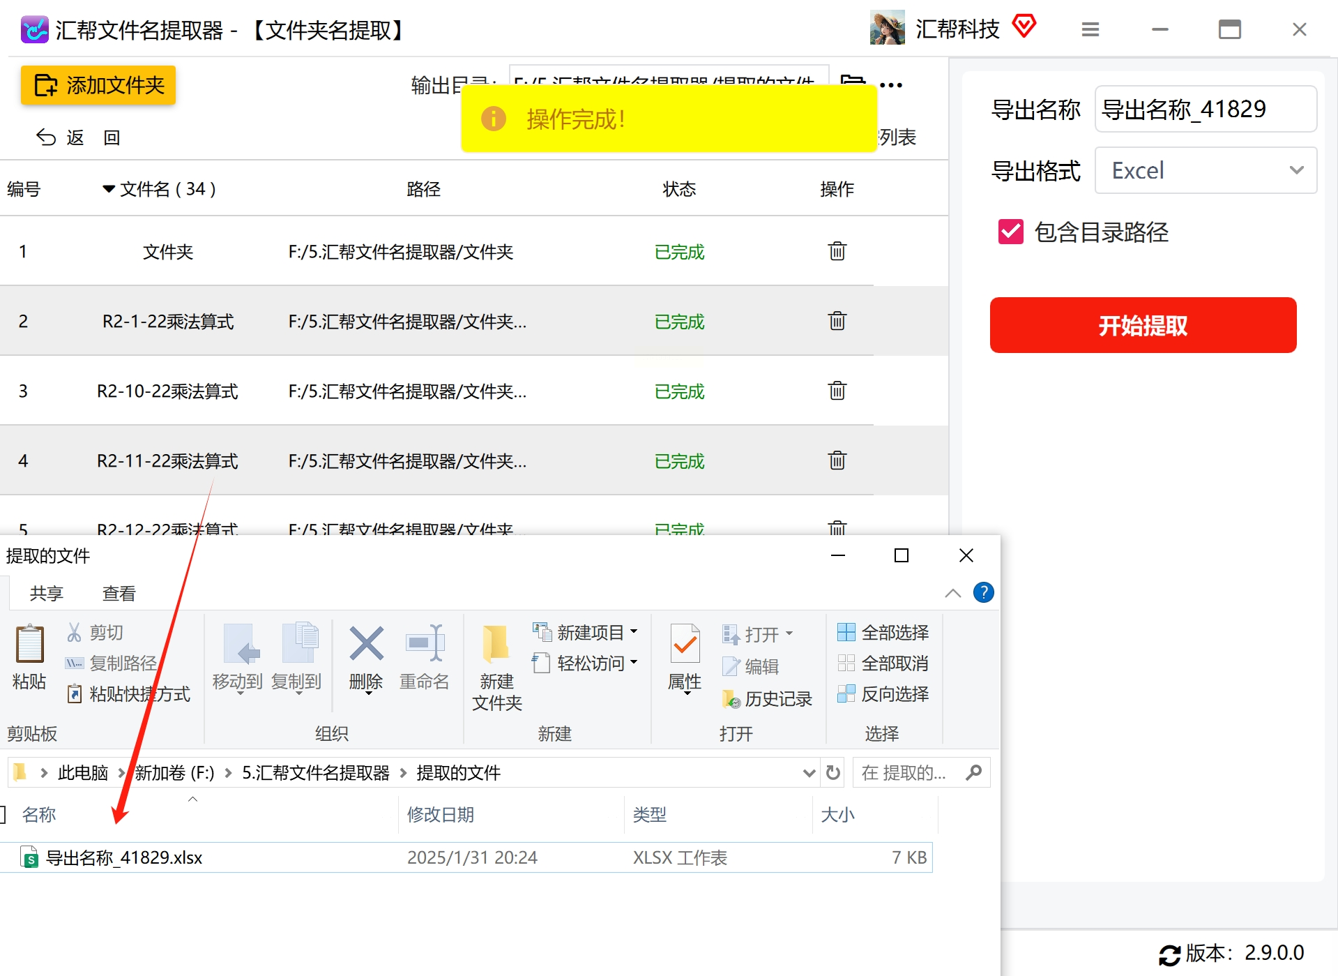The height and width of the screenshot is (976, 1338).
Task: Sort by 文件名 column header arrow
Action: 109,189
